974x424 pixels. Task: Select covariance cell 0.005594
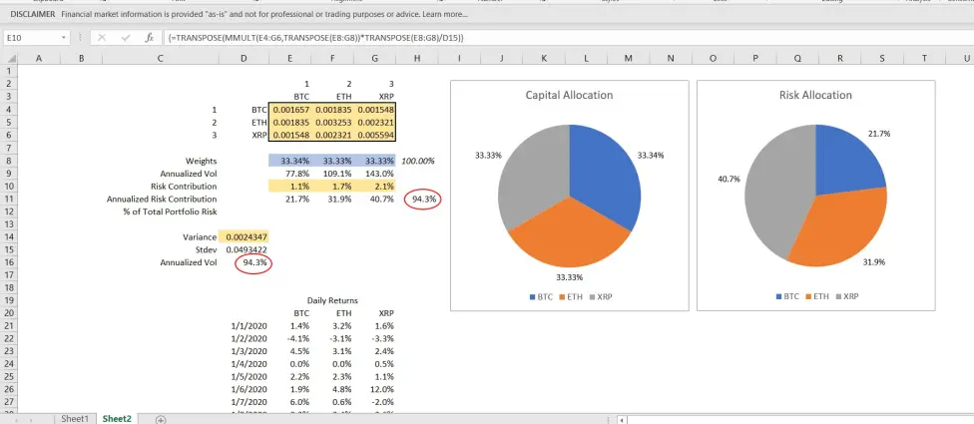click(x=374, y=136)
